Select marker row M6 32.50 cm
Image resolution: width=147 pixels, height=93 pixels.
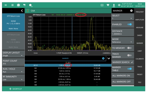pos(68,79)
